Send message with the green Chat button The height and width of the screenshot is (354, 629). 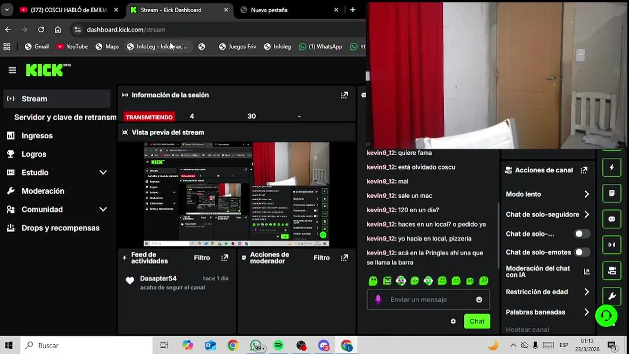tap(477, 321)
